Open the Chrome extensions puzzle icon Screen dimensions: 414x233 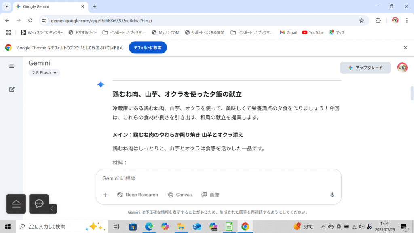pos(378,20)
